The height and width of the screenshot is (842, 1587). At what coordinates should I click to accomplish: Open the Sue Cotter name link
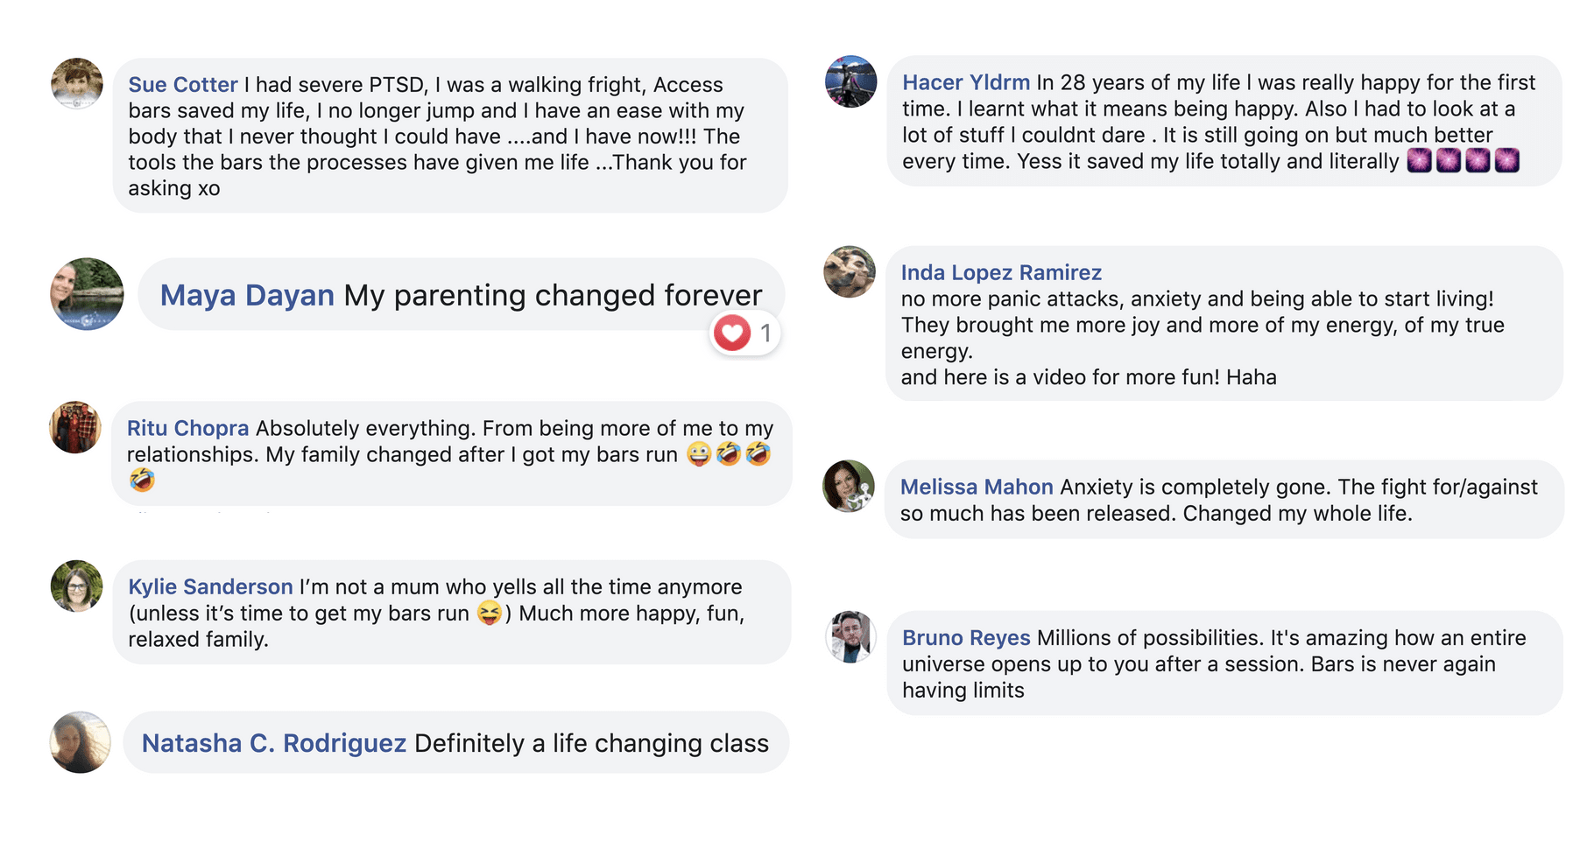coord(183,85)
